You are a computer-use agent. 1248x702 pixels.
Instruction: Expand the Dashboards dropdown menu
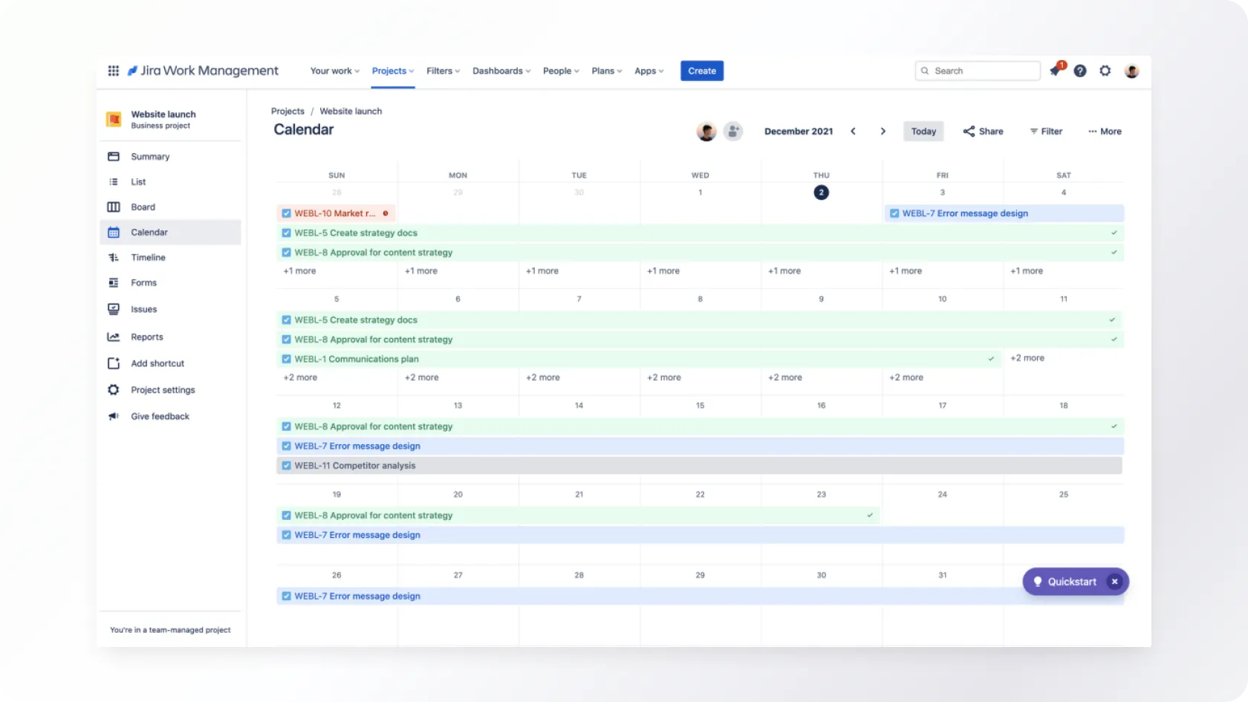click(501, 71)
